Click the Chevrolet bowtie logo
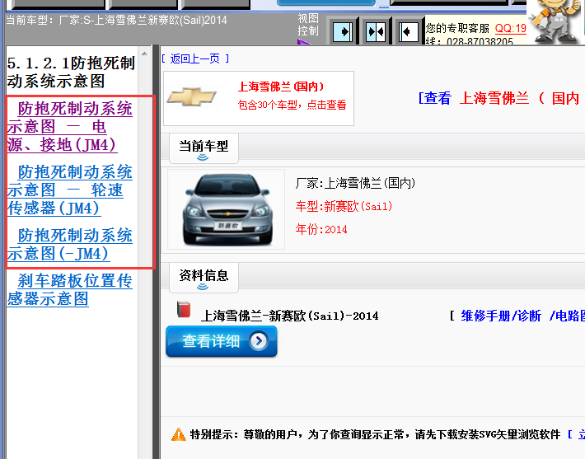Screen dimensions: 585x459 (x=192, y=97)
